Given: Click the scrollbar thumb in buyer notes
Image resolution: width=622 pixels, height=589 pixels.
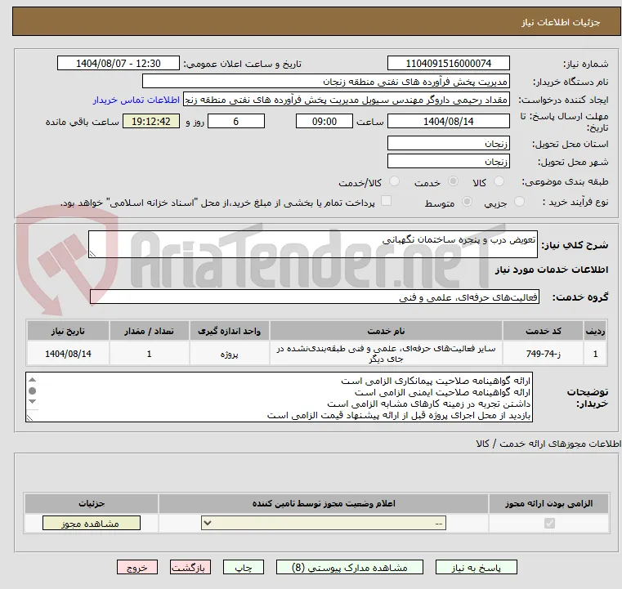Looking at the screenshot, I should coord(33,390).
